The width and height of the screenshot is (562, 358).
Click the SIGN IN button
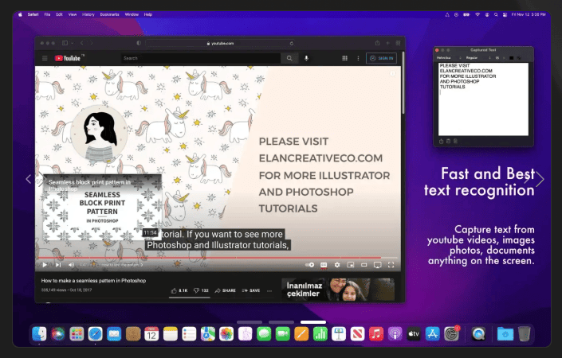(381, 58)
